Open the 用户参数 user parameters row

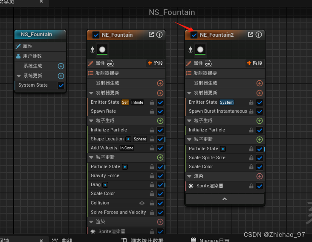[40, 56]
